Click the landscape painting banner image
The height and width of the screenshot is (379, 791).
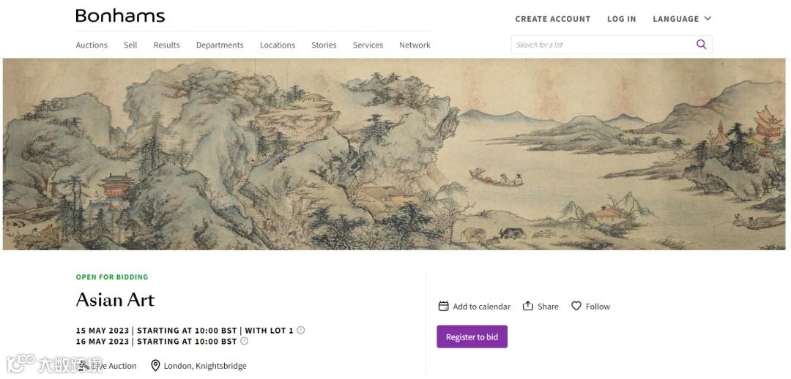click(395, 154)
